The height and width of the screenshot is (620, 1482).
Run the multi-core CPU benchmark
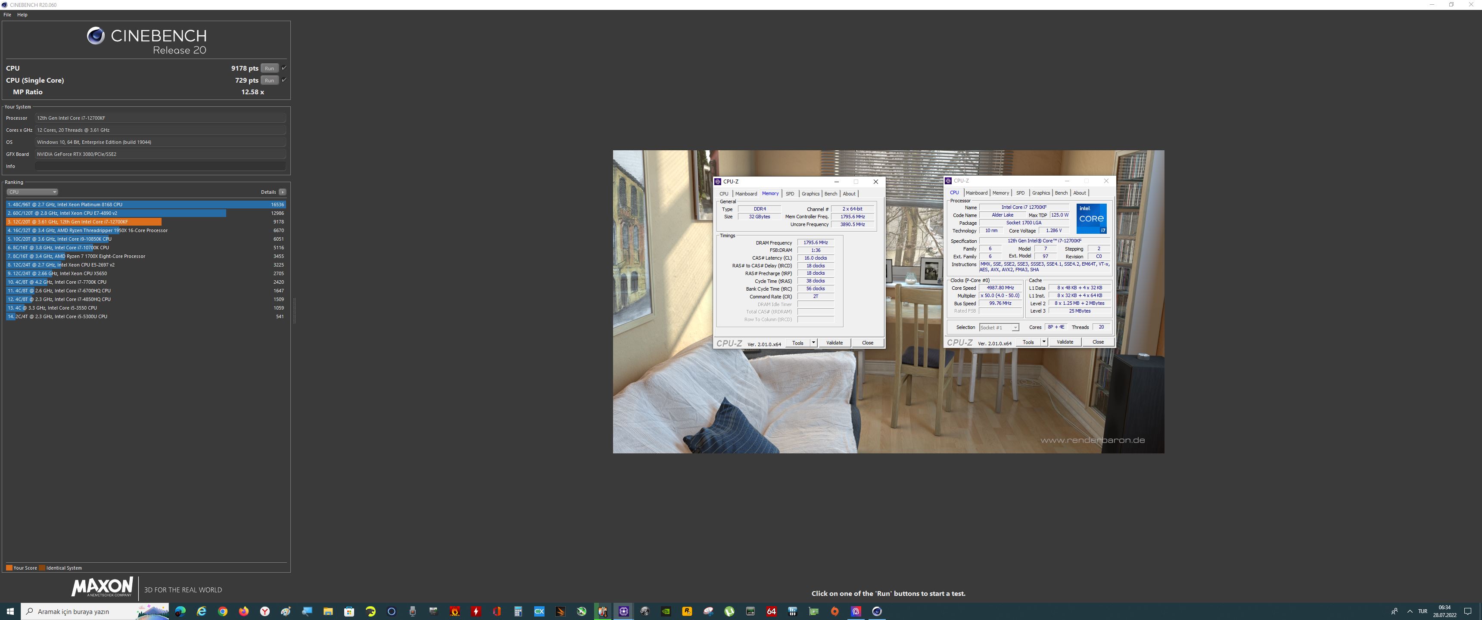click(269, 68)
